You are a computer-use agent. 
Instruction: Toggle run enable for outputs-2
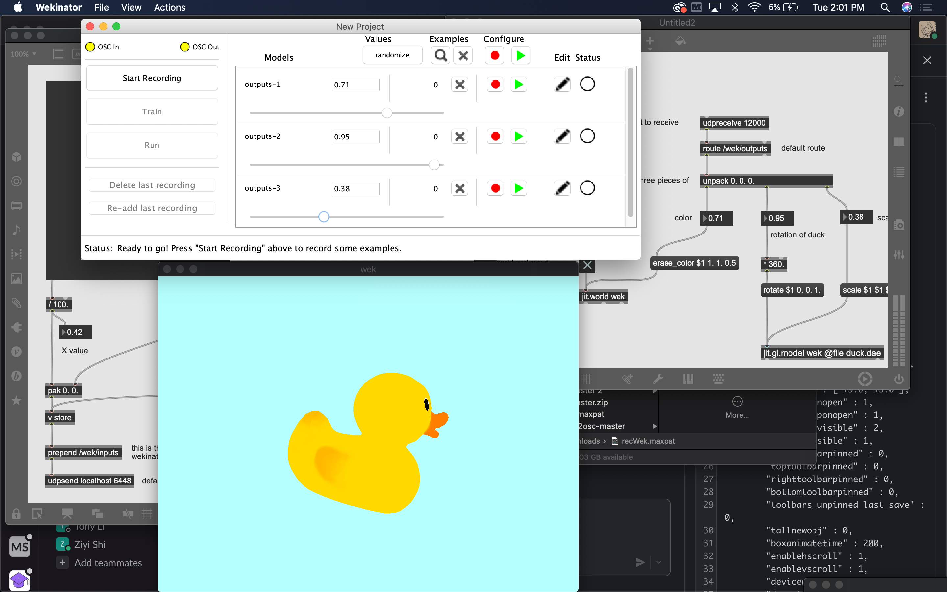[519, 136]
